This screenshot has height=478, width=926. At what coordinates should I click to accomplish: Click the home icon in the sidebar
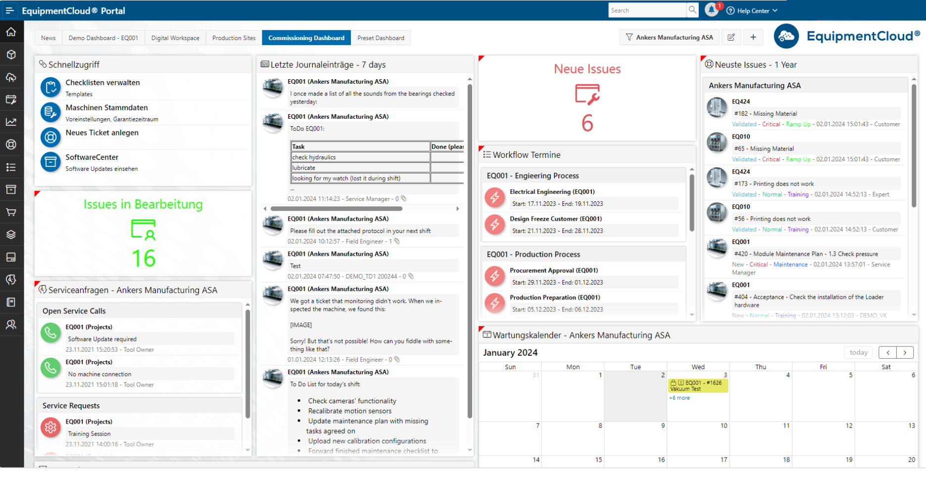(x=11, y=32)
